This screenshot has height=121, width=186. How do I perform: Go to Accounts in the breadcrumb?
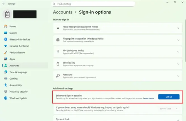[62, 12]
